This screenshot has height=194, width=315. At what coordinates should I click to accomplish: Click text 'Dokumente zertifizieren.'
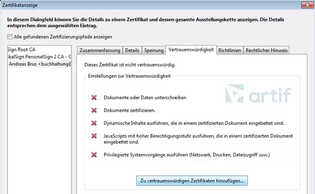point(130,110)
